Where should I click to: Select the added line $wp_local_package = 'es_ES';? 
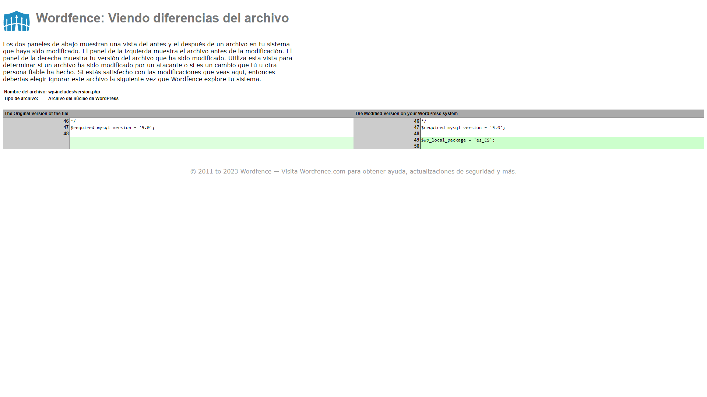[x=458, y=140]
